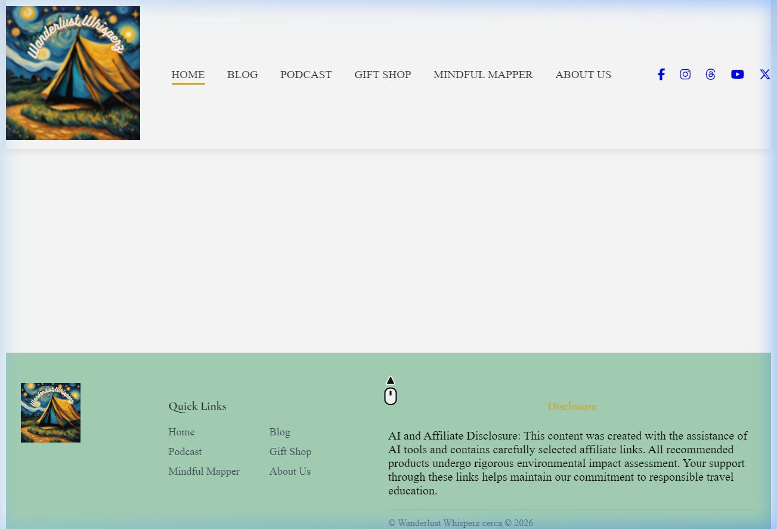Open the Instagram social icon
777x529 pixels.
685,75
